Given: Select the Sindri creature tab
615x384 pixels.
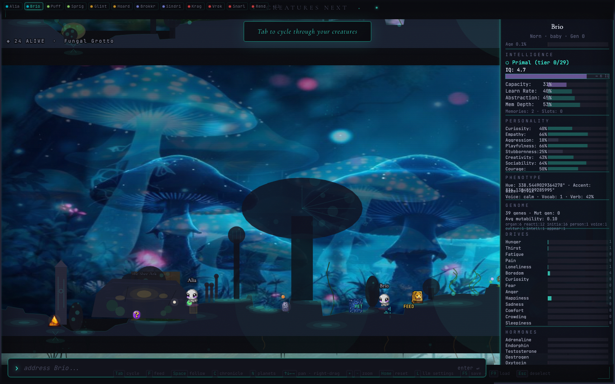Looking at the screenshot, I should 172,6.
